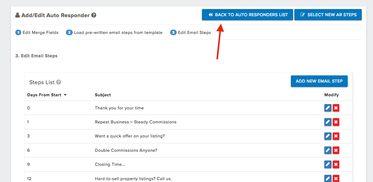Delete the "Repeat Business = Steady Commissions" step
The image size is (373, 182).
point(336,122)
